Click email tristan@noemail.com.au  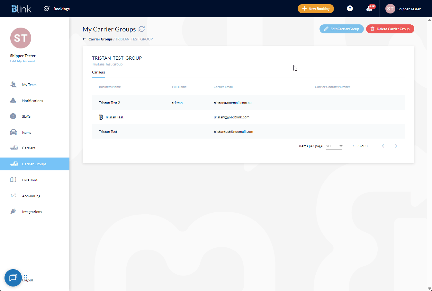[x=232, y=103]
